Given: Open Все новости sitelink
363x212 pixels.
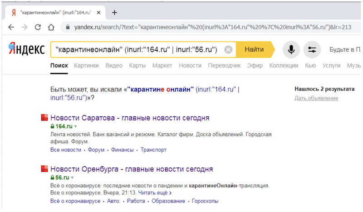Looking at the screenshot, I should (66, 150).
